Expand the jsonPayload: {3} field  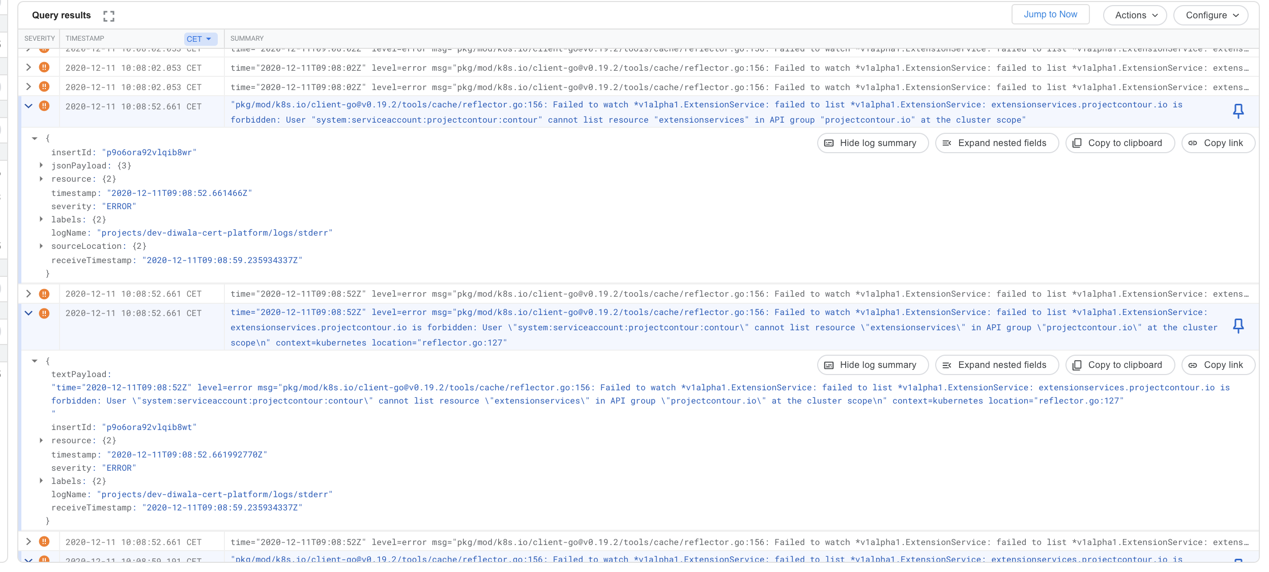pyautogui.click(x=41, y=165)
